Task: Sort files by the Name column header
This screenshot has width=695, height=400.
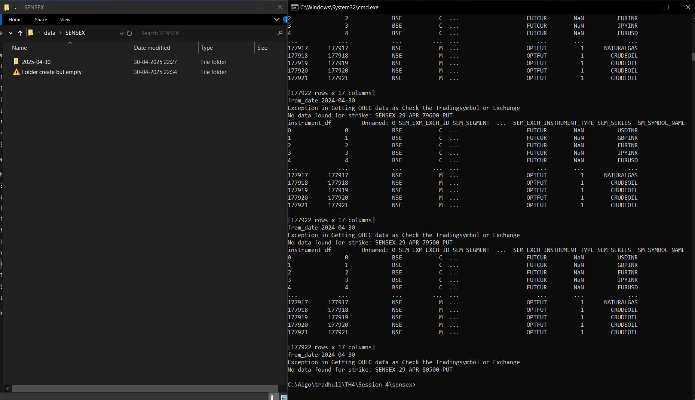Action: coord(19,47)
